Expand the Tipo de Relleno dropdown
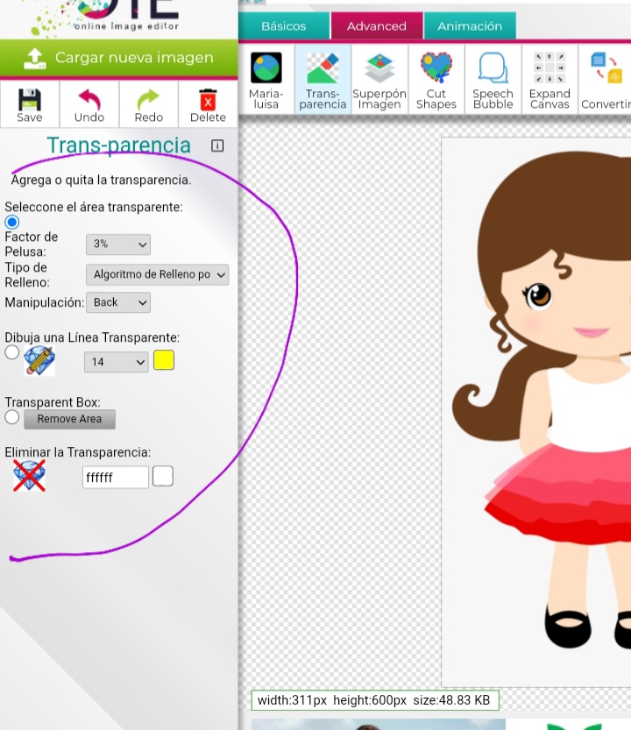The image size is (631, 730). click(x=157, y=274)
